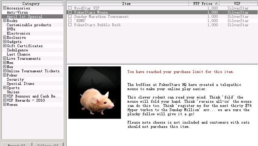
Task: Click the 1,000 price for Bubble Bath
Action: 212,25
